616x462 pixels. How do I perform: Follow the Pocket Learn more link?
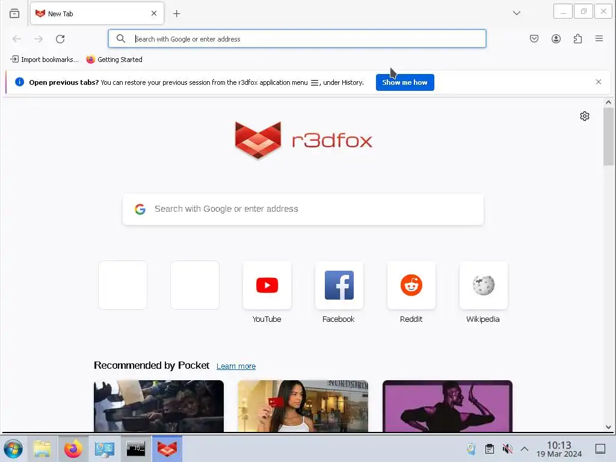click(236, 366)
